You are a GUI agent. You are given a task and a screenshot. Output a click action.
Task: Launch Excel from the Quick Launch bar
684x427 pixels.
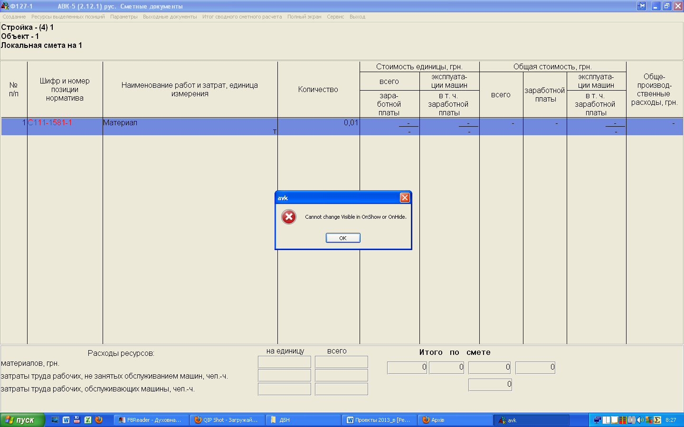[x=88, y=420]
